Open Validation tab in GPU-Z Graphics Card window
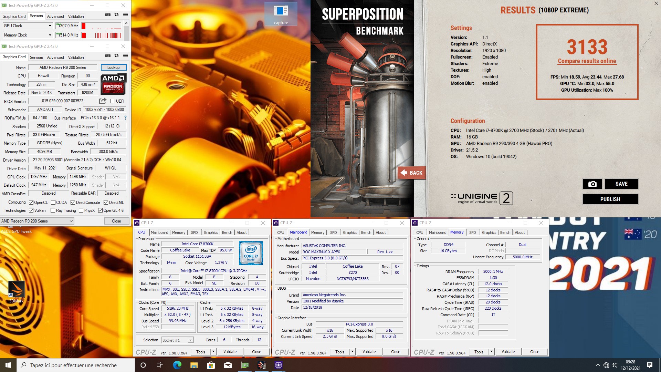 coord(76,58)
